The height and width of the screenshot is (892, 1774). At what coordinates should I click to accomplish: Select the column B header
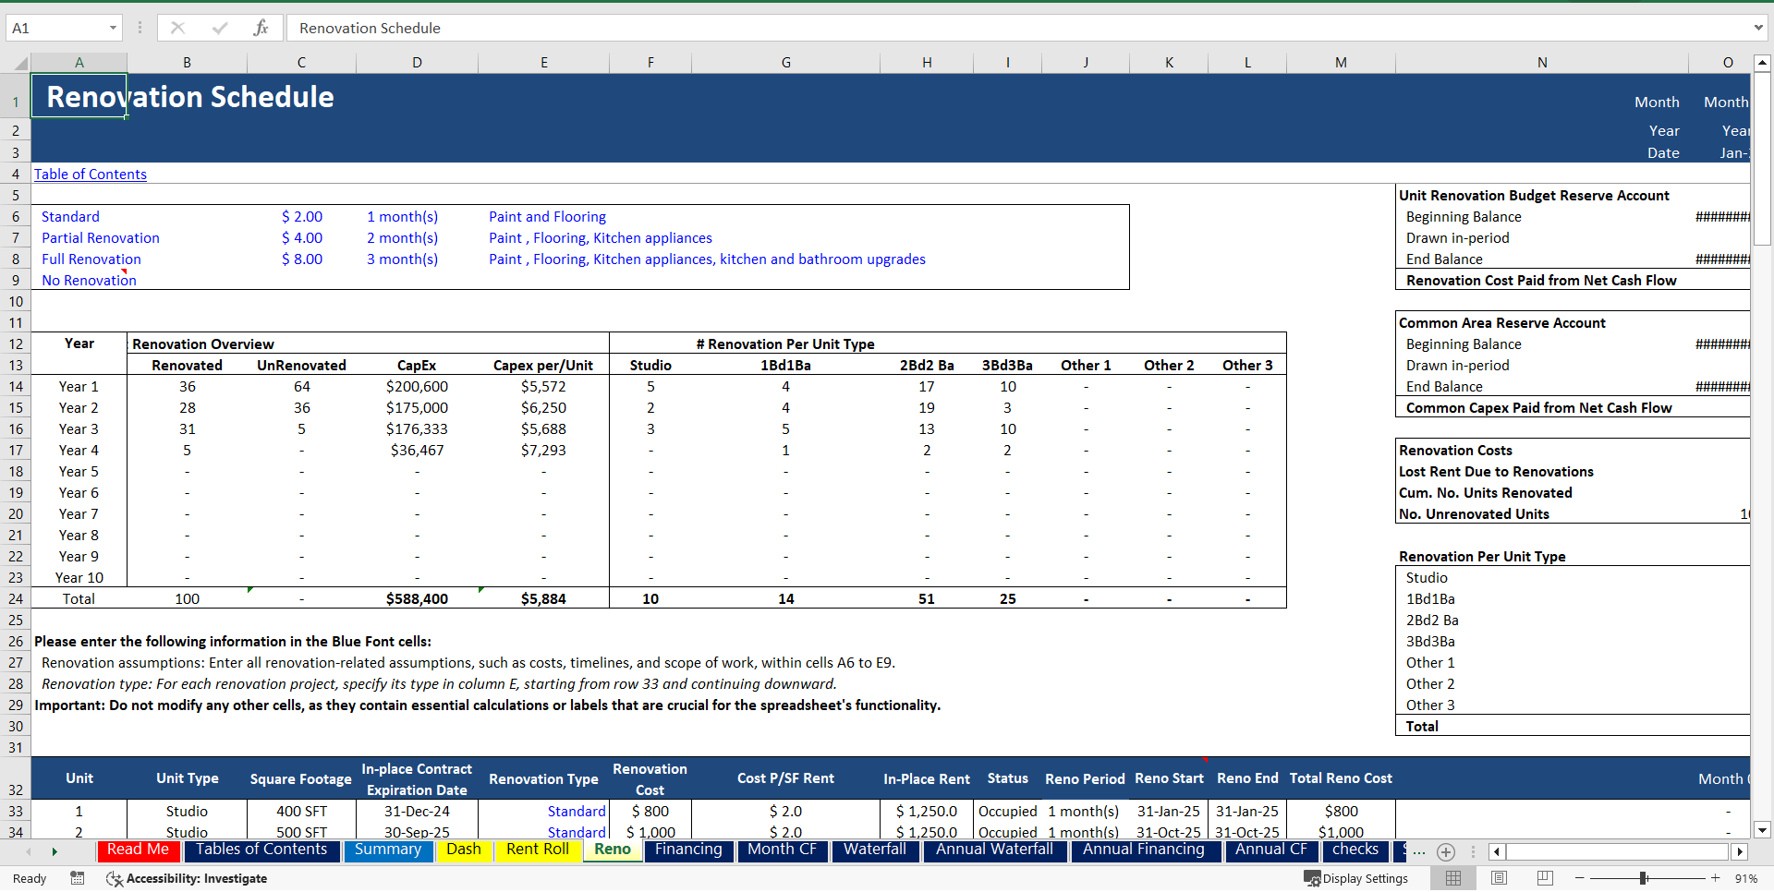point(187,62)
